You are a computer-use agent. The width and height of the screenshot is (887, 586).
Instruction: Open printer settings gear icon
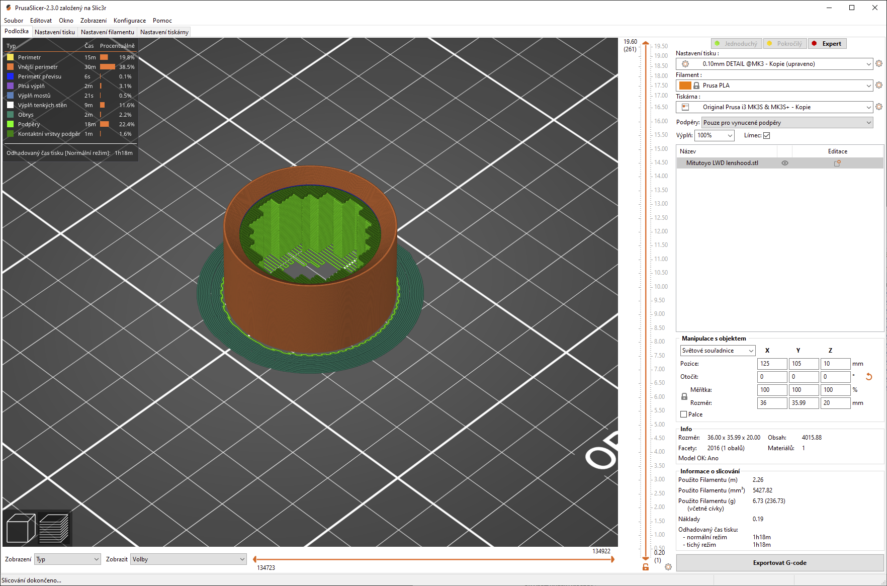(x=879, y=107)
